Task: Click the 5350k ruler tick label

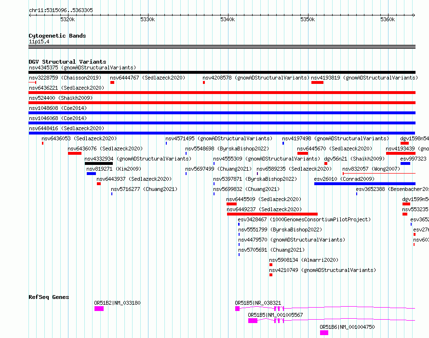Action: pos(308,19)
